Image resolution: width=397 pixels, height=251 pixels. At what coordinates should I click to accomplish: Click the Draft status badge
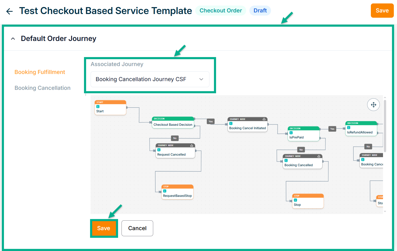[x=260, y=11]
